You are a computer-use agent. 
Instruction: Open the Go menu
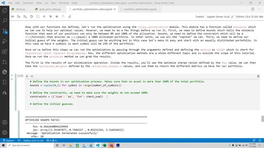[x=47, y=3]
